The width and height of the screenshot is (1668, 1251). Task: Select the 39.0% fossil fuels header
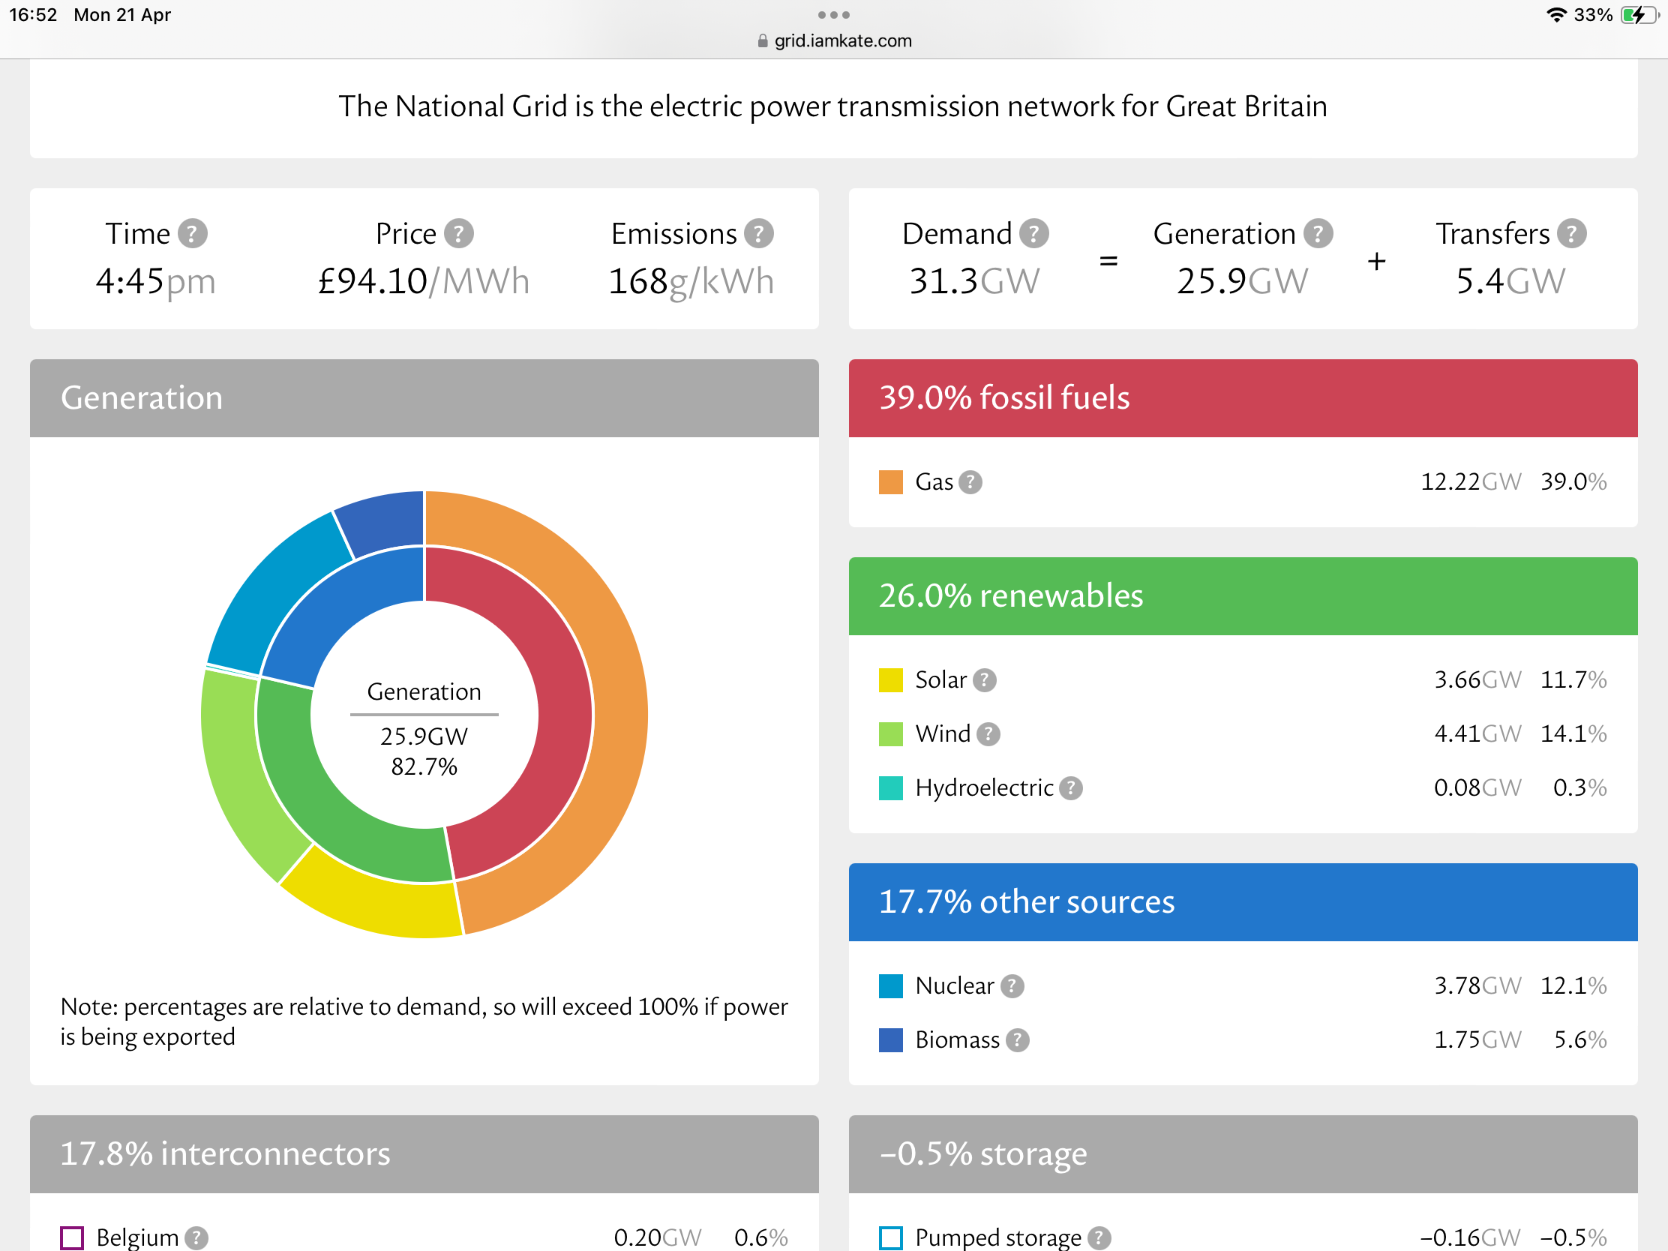[x=1243, y=398]
